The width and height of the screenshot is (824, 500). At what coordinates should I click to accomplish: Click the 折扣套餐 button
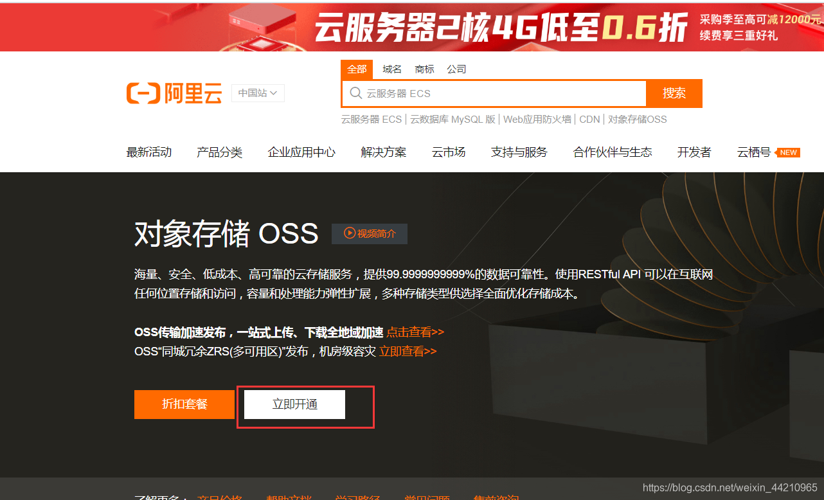[184, 404]
